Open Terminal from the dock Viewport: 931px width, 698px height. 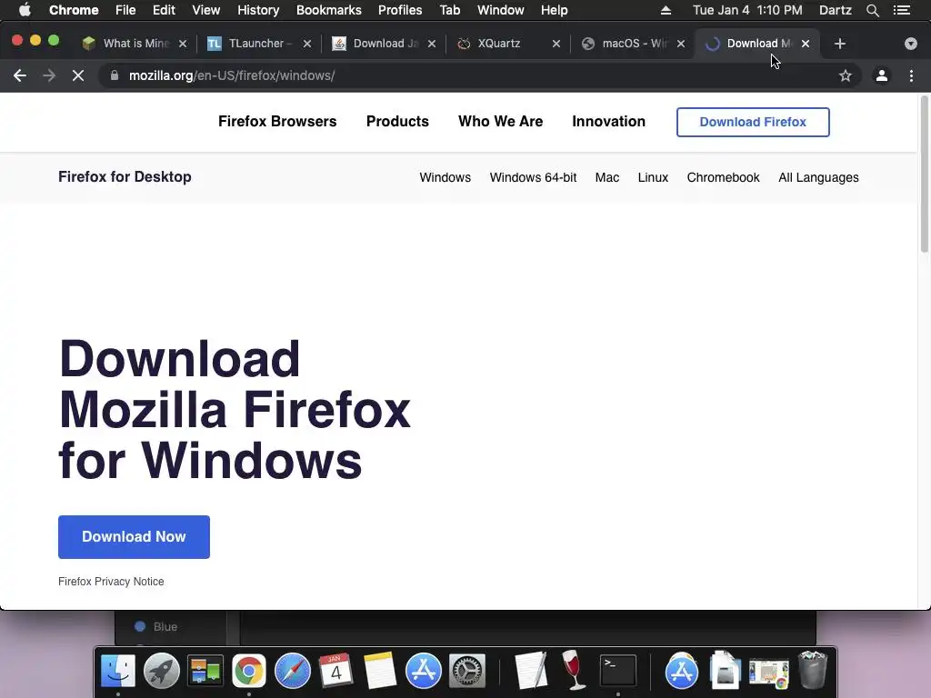pos(618,672)
